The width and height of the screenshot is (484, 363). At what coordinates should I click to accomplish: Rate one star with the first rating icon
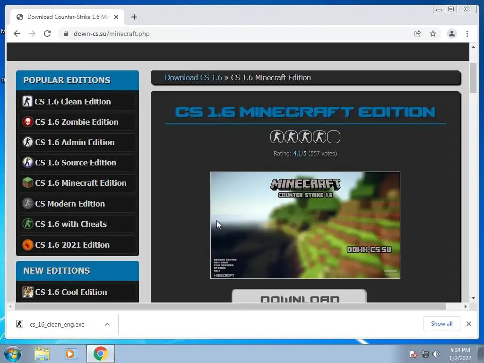pos(277,137)
